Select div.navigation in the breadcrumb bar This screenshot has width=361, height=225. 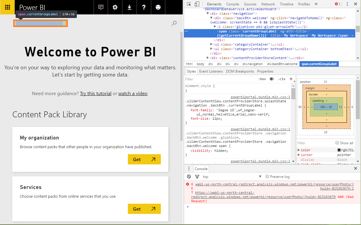click(253, 64)
